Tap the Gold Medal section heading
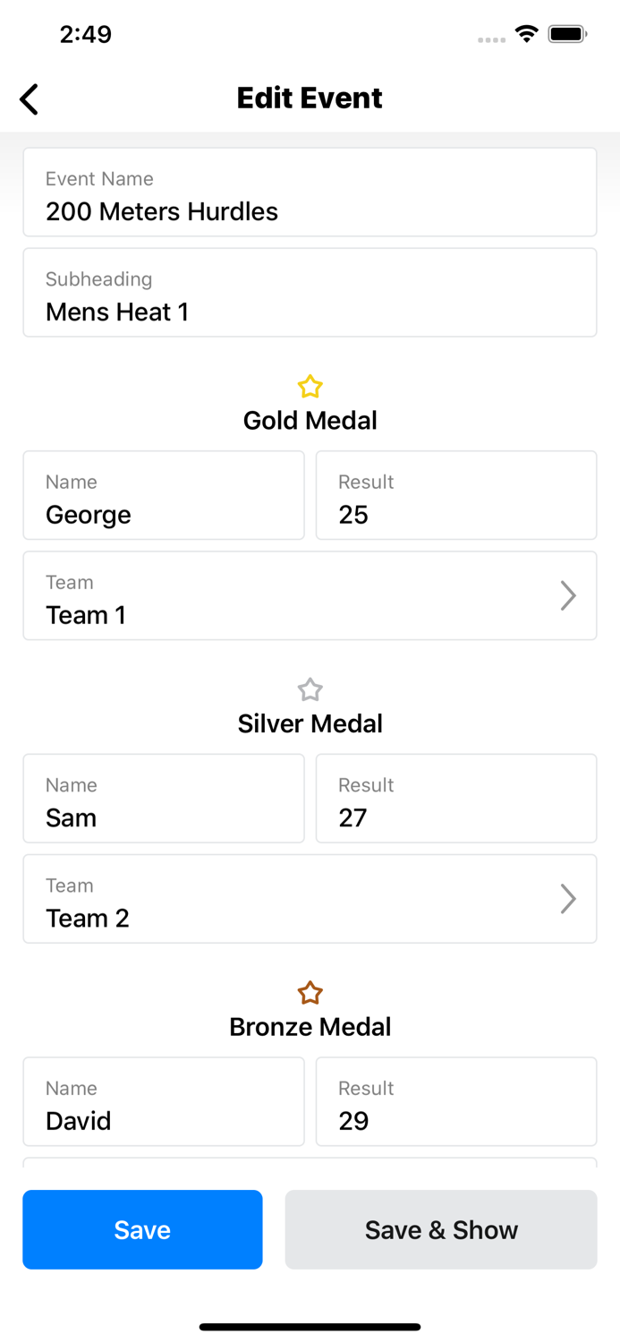620x1343 pixels. click(310, 421)
